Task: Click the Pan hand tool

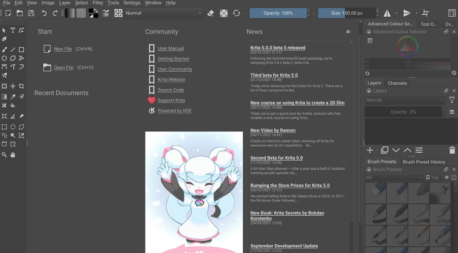Action: click(13, 155)
